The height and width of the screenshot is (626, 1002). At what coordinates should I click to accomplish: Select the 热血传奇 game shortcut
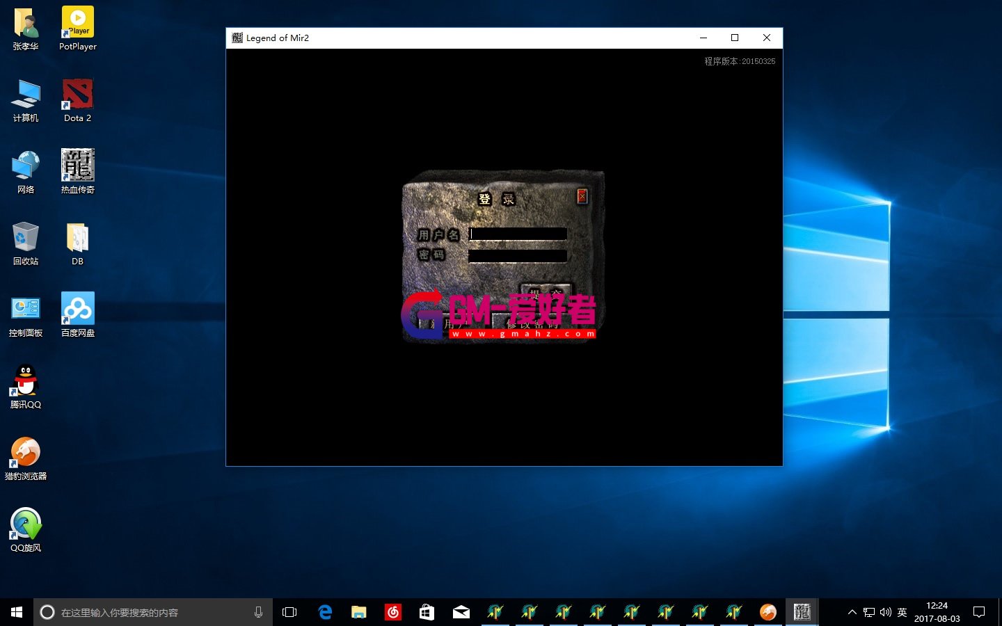point(77,172)
